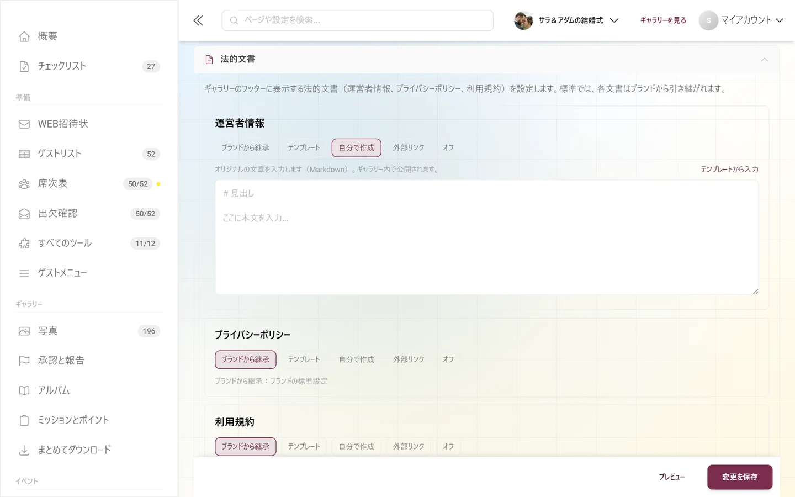
Task: Click the チェックリスト 27 count badge
Action: click(151, 66)
